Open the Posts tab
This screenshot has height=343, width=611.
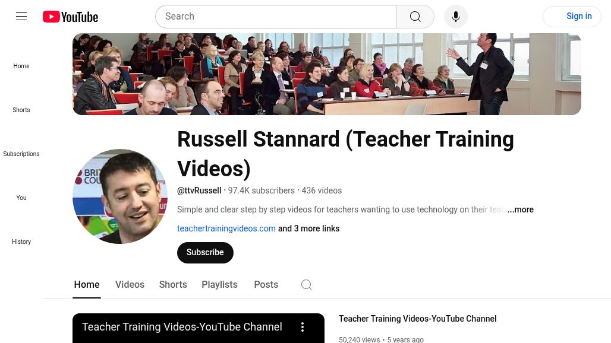click(x=266, y=285)
